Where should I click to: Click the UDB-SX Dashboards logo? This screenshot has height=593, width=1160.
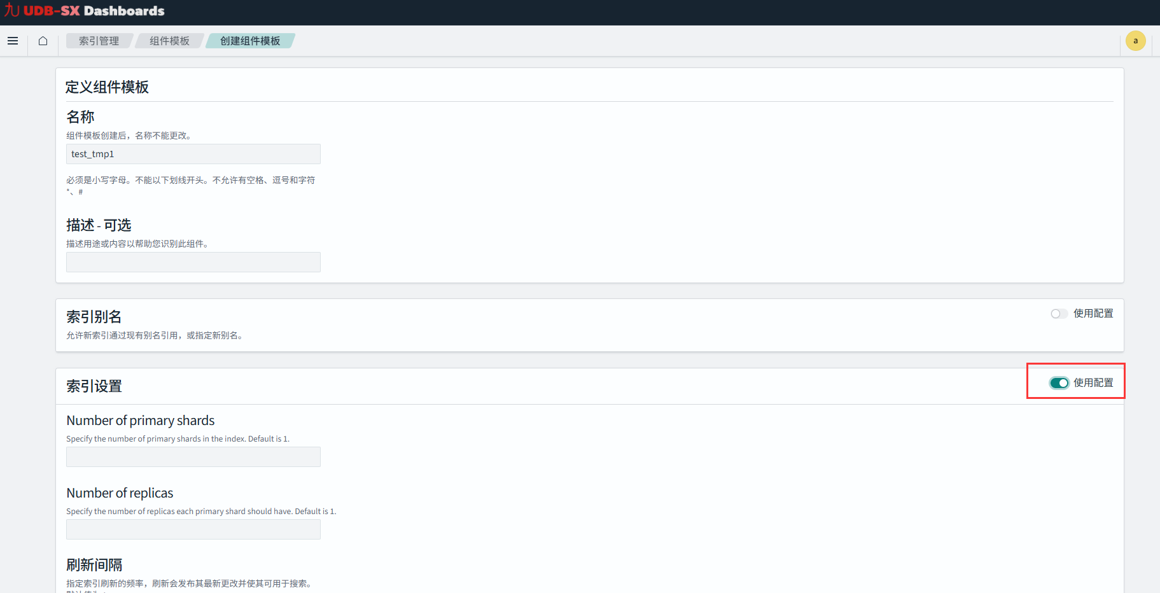(85, 11)
